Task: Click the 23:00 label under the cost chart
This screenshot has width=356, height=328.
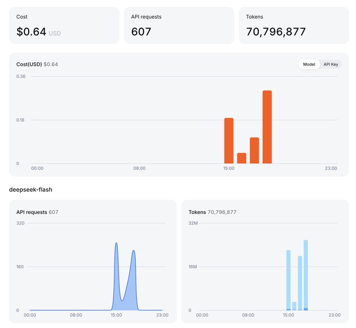Action: (x=331, y=168)
